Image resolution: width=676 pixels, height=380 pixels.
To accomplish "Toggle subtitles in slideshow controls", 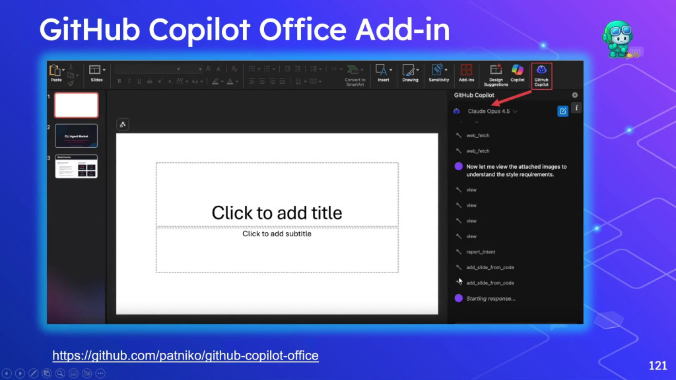I will (74, 373).
